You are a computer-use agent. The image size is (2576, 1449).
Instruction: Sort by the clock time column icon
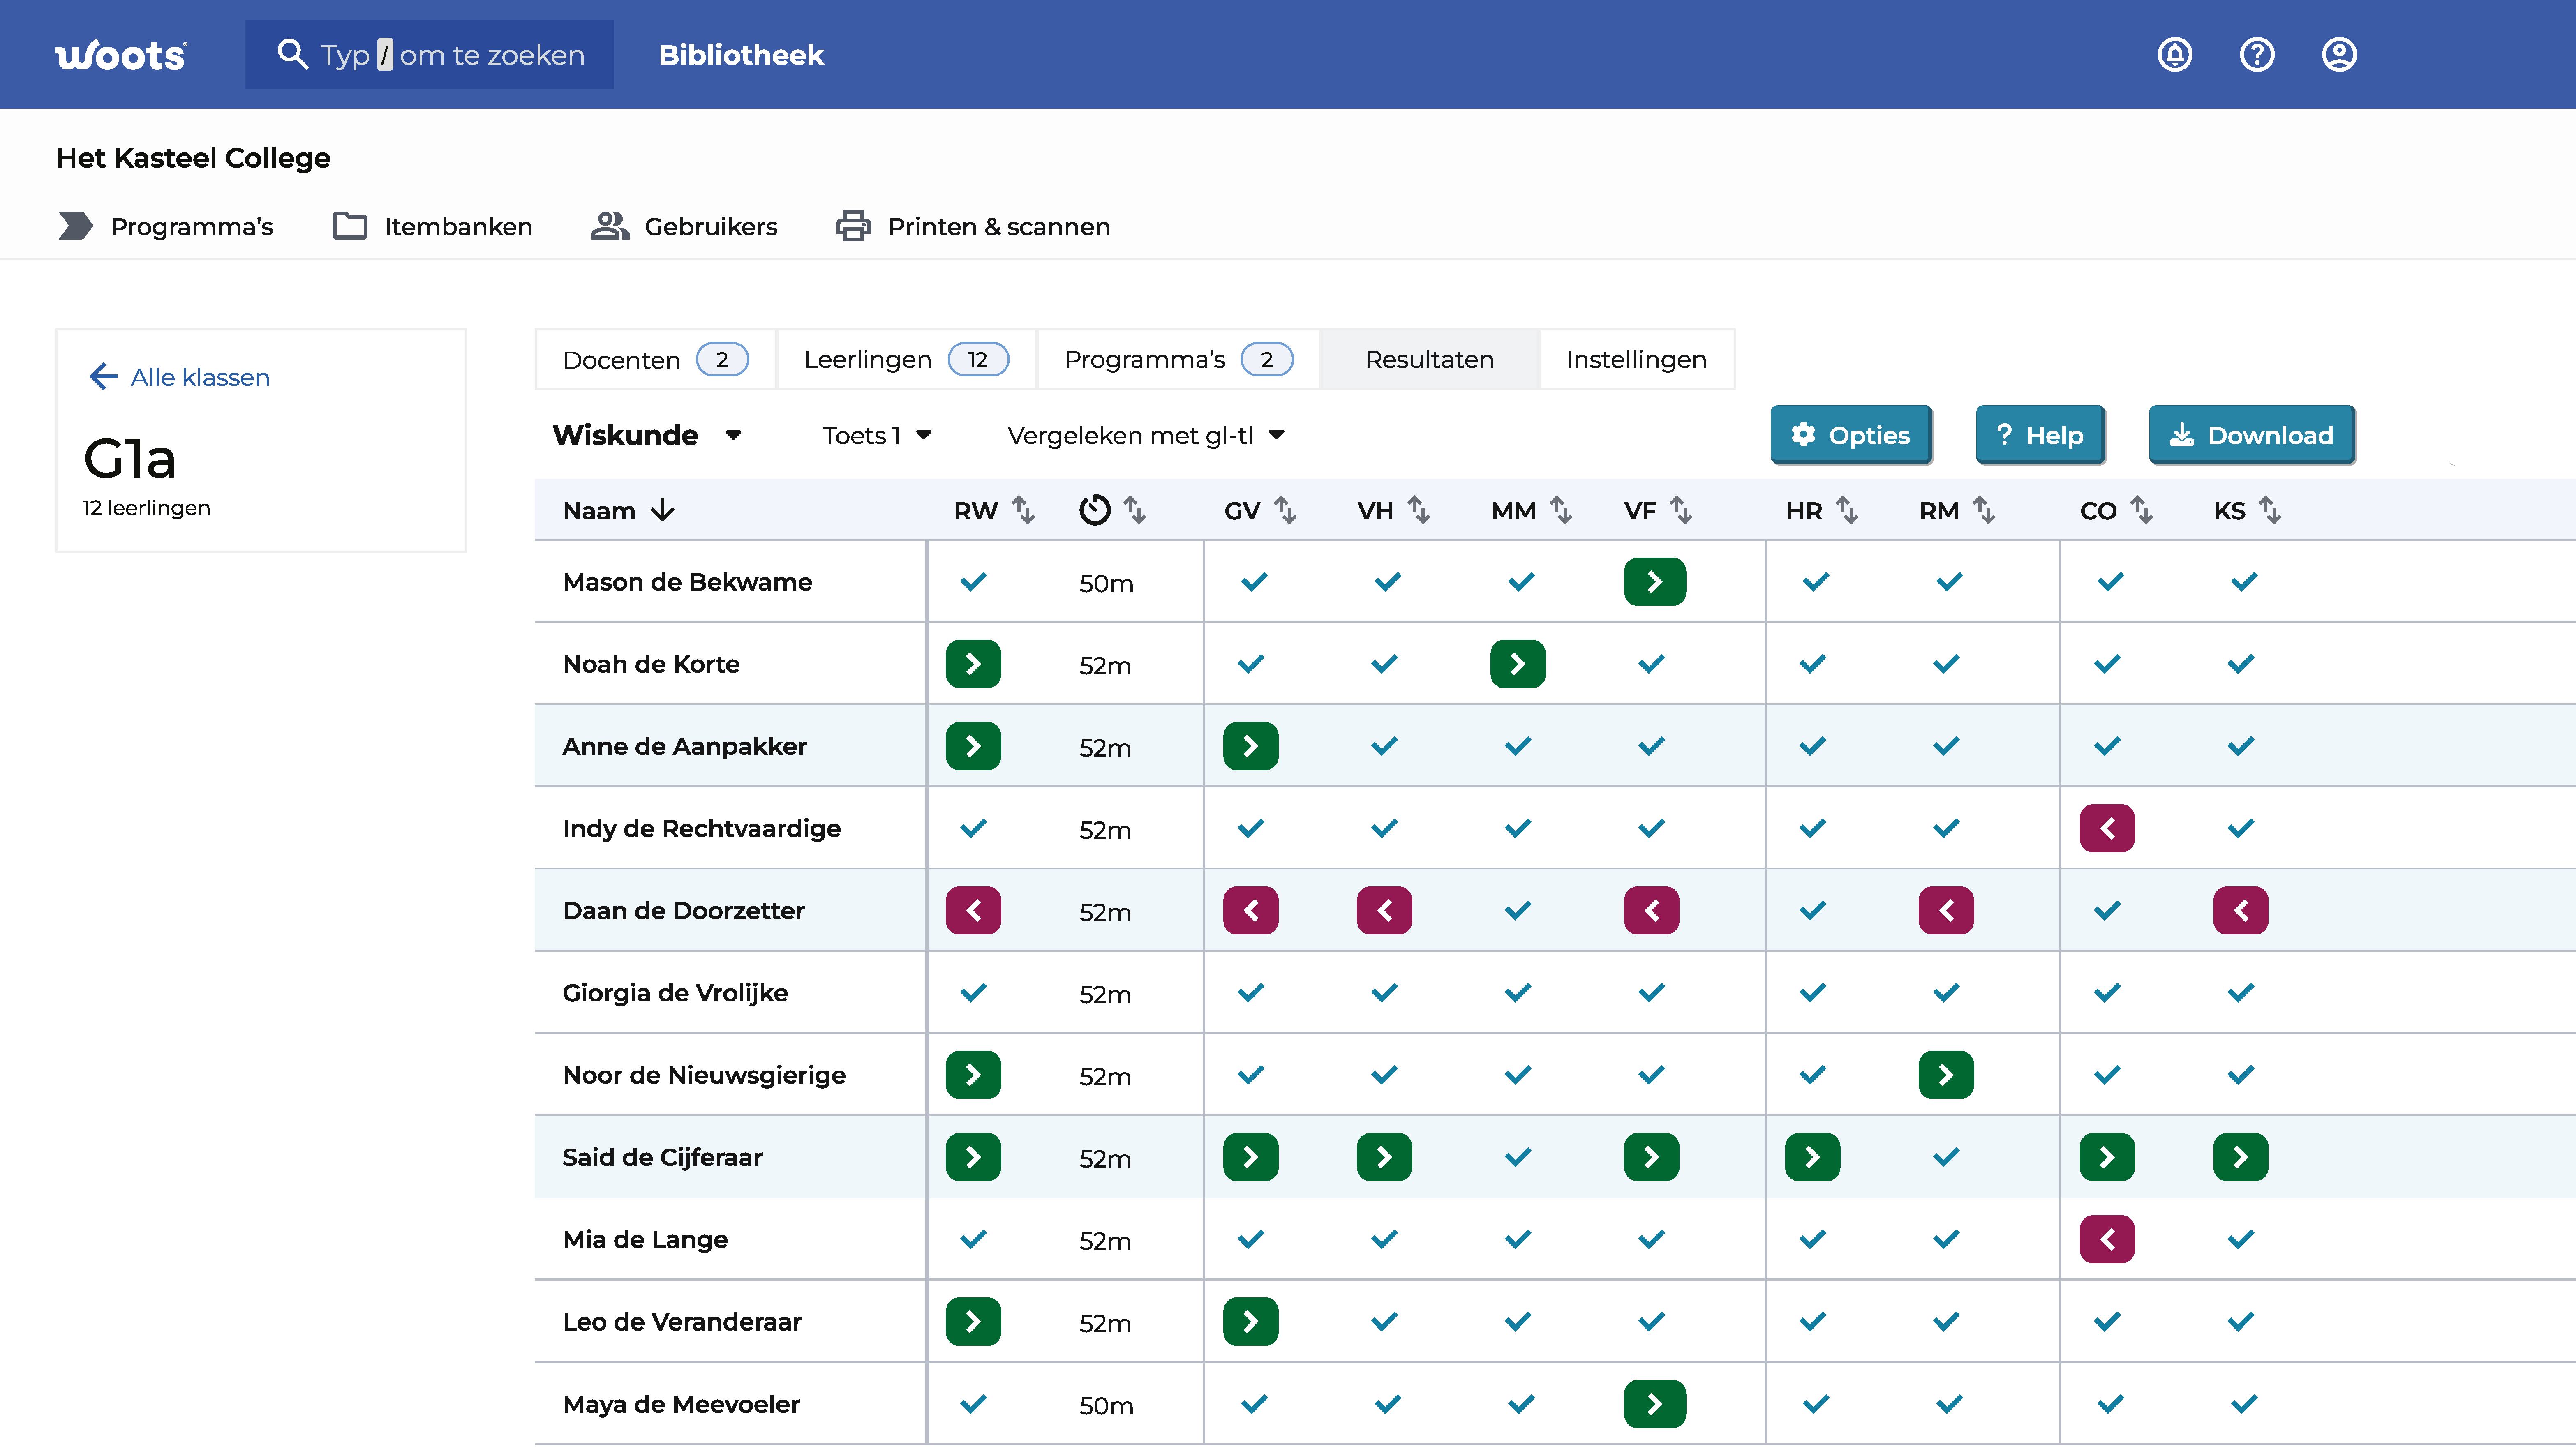pos(1095,510)
